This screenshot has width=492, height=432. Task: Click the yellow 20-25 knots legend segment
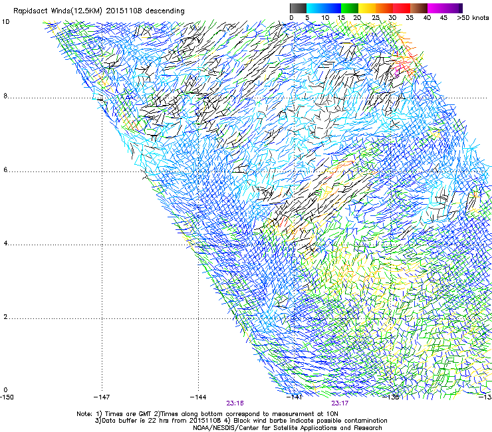(x=367, y=8)
